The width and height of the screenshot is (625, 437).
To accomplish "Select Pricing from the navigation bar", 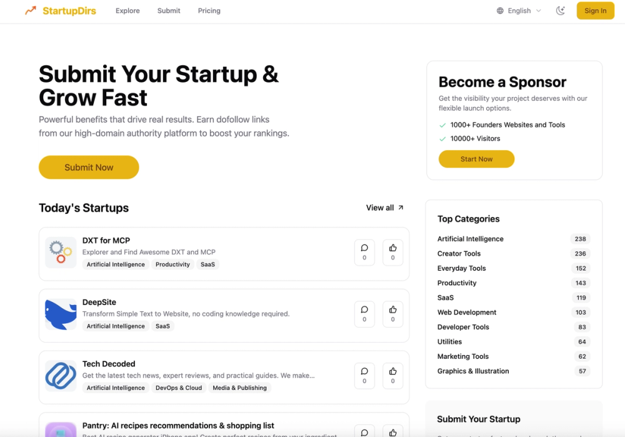I will click(209, 11).
